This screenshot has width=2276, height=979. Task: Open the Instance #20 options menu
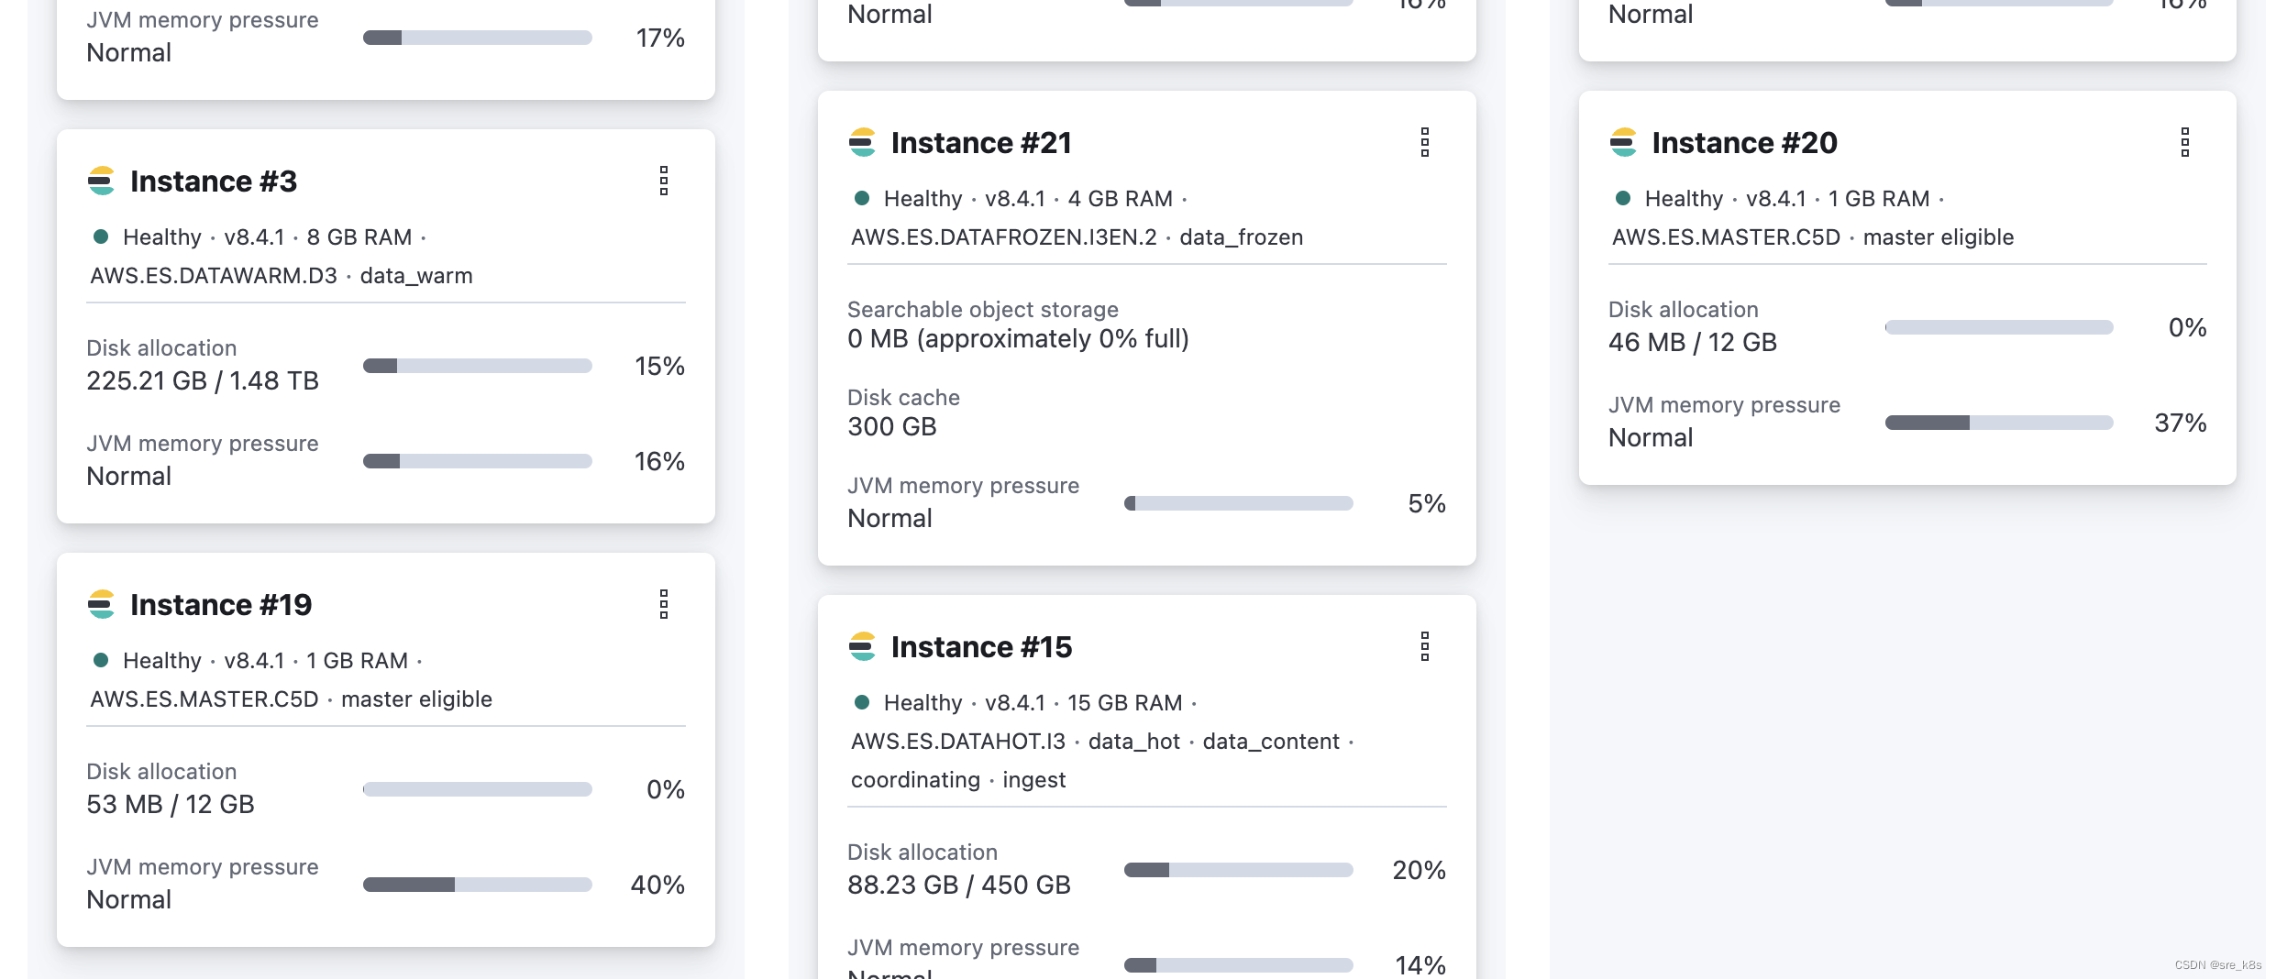click(x=2185, y=143)
